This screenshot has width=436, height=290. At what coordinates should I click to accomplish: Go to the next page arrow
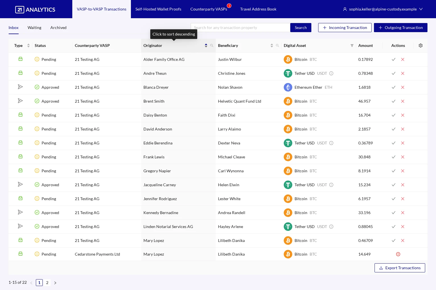(x=55, y=283)
